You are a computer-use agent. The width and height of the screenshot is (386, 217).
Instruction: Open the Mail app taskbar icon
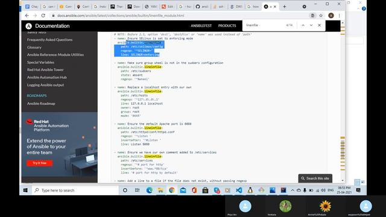click(183, 190)
